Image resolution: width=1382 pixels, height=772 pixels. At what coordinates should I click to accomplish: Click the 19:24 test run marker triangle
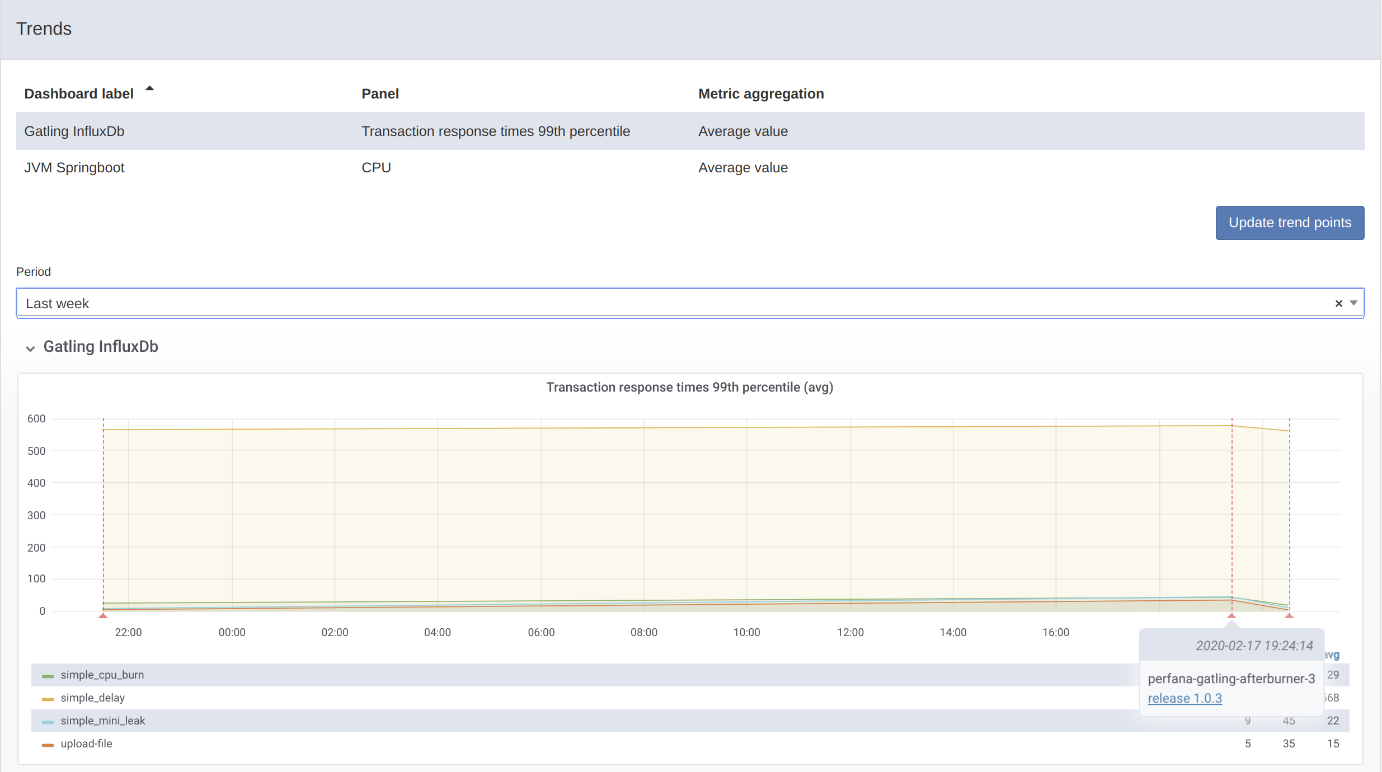point(1231,615)
